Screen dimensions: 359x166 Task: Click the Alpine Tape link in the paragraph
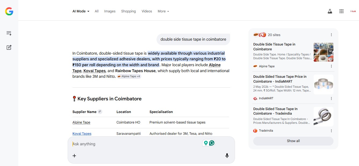[215, 65]
